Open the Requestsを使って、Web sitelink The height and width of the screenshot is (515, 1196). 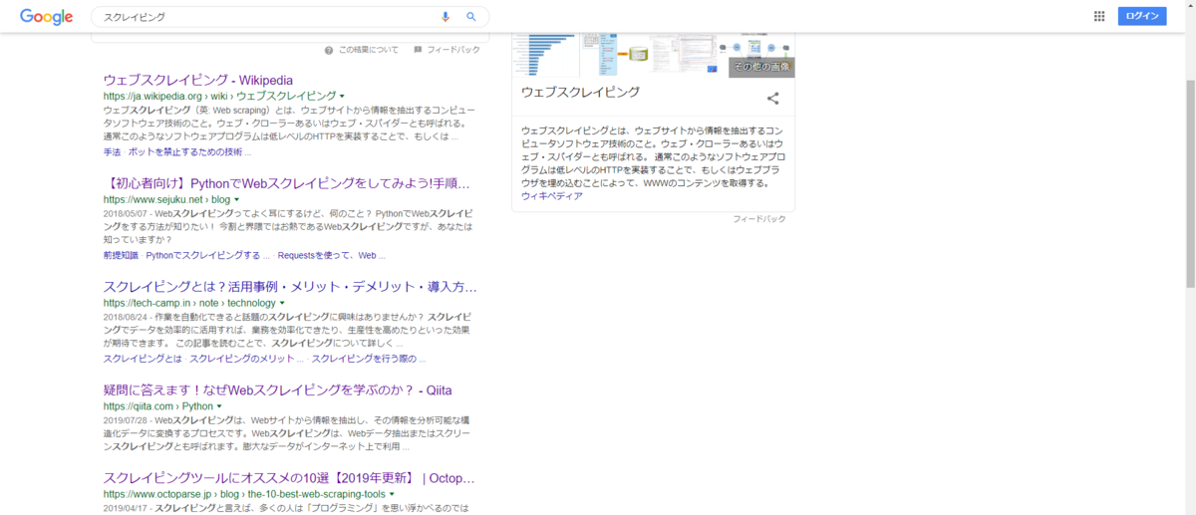pos(327,255)
